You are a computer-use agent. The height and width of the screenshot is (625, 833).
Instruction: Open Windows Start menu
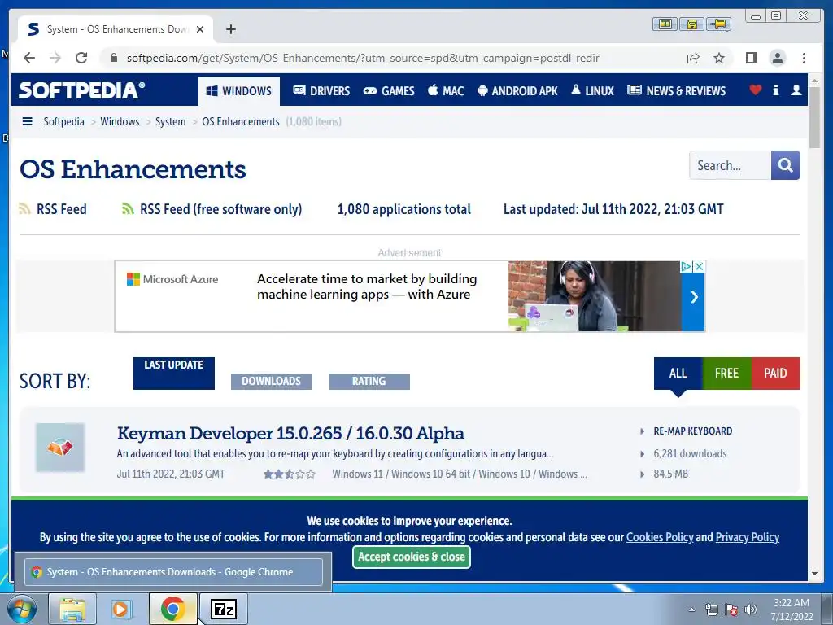point(21,609)
